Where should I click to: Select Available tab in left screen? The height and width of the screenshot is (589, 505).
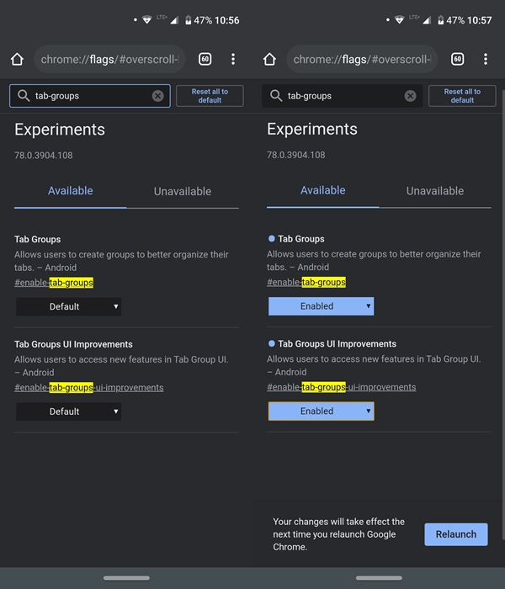coord(70,191)
